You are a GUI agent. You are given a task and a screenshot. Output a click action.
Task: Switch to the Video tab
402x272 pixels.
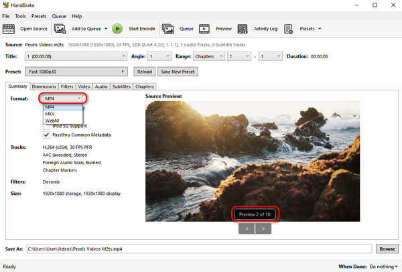(84, 86)
